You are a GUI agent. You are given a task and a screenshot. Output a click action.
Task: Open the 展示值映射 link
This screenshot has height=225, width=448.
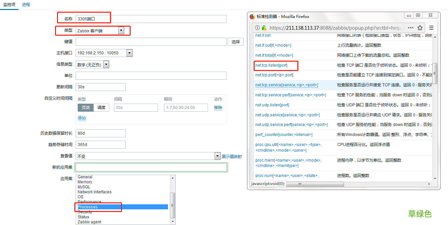(x=232, y=156)
